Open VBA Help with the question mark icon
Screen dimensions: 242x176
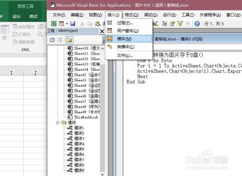(197, 24)
